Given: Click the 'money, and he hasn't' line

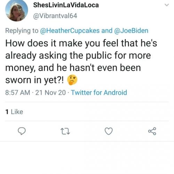Looking at the screenshot, I should click(x=73, y=68).
